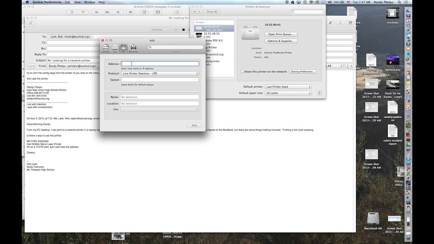Enable Share this printer on the network
The image size is (434, 244).
pyautogui.click(x=242, y=72)
